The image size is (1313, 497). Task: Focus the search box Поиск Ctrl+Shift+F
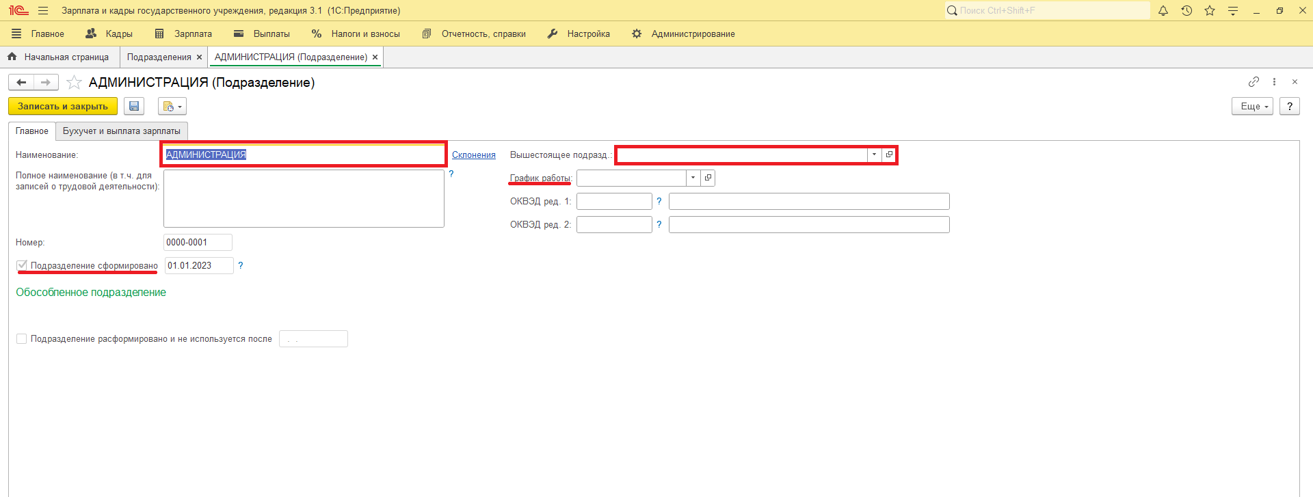(x=1047, y=10)
